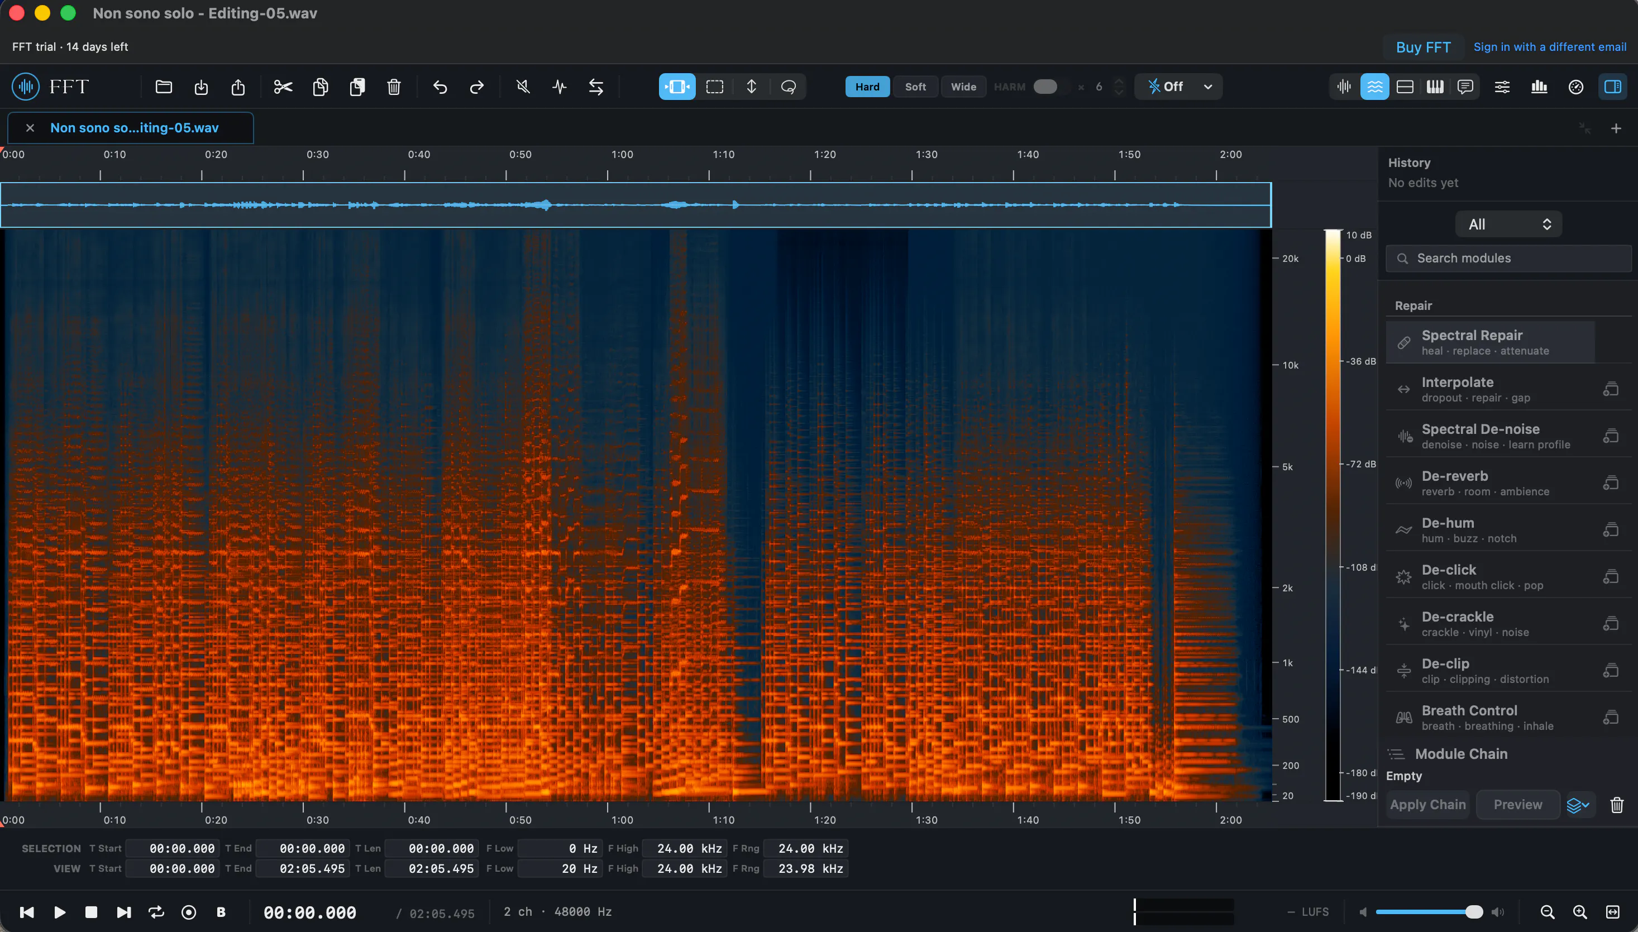
Task: Cut the selection with the scissors icon
Action: (x=283, y=87)
